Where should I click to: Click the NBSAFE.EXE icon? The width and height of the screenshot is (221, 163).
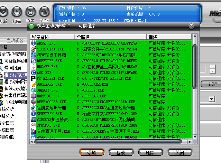pos(34,67)
